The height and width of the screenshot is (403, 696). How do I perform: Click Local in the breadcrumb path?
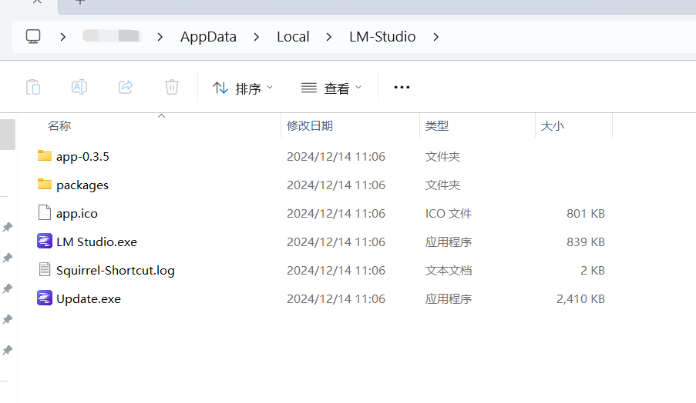coord(293,37)
